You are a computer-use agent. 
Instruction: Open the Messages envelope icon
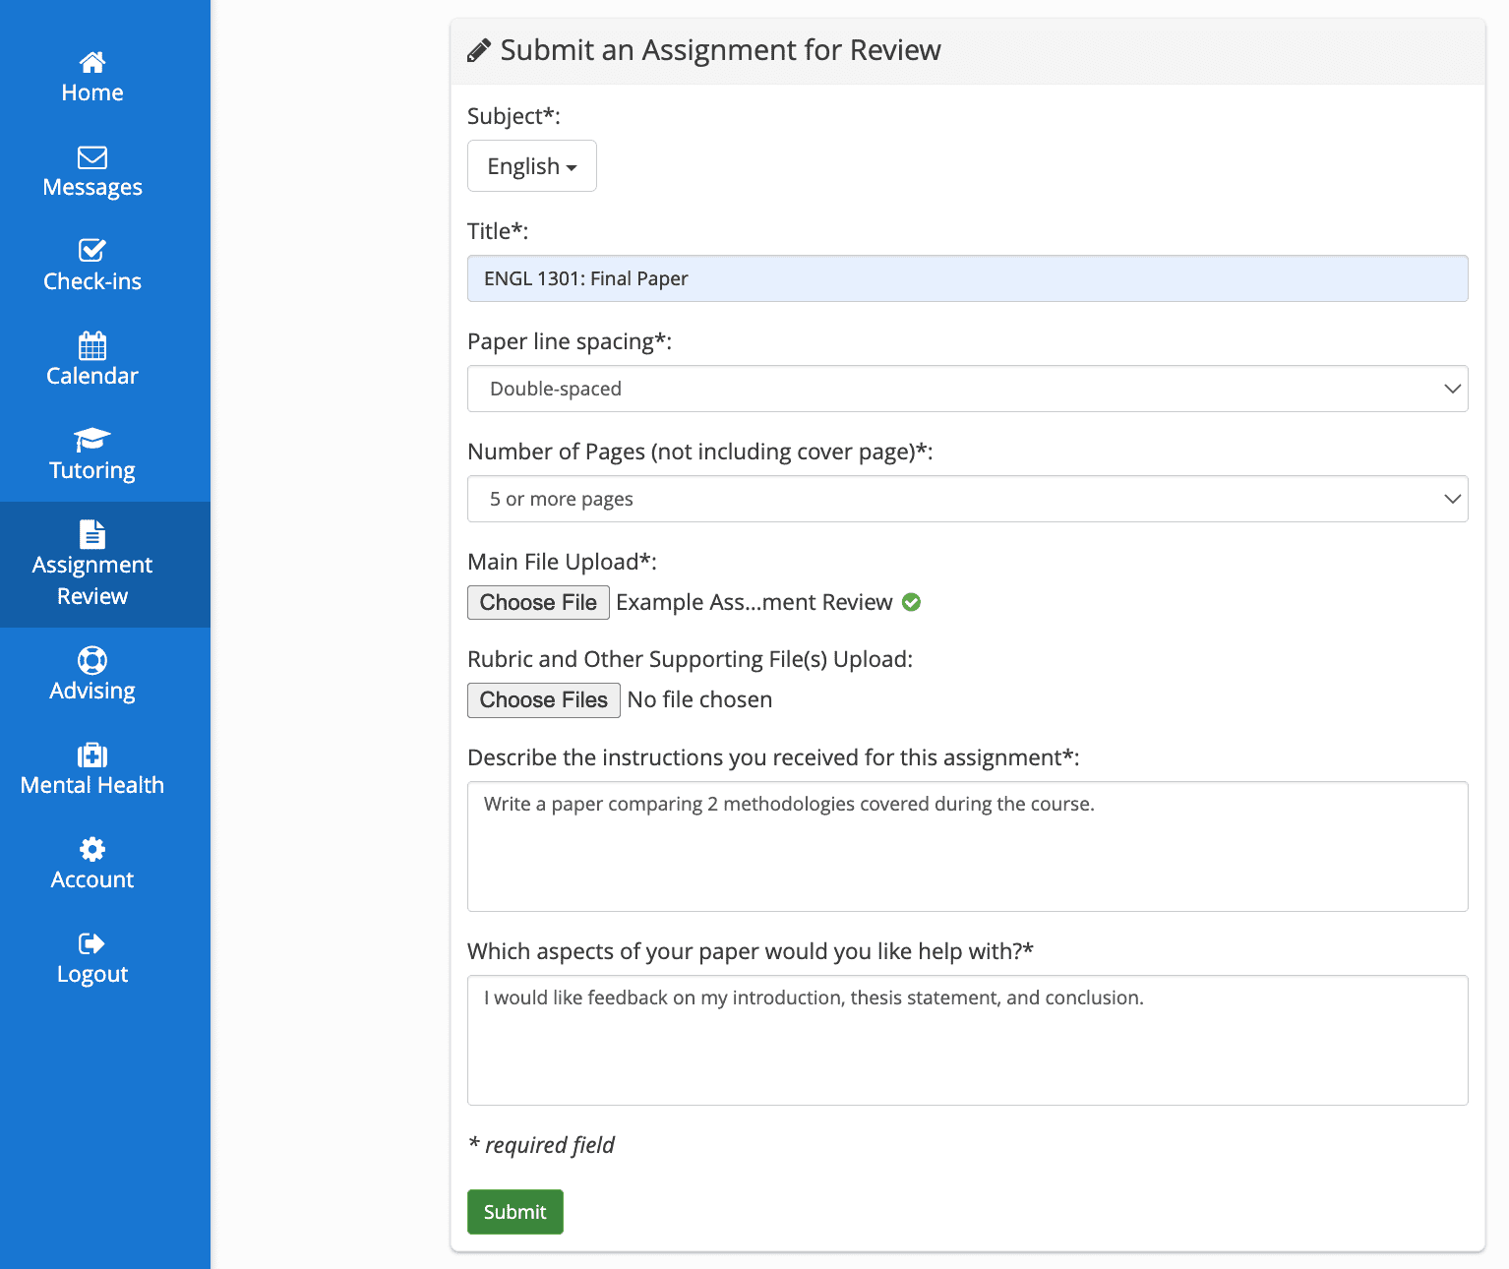(92, 157)
